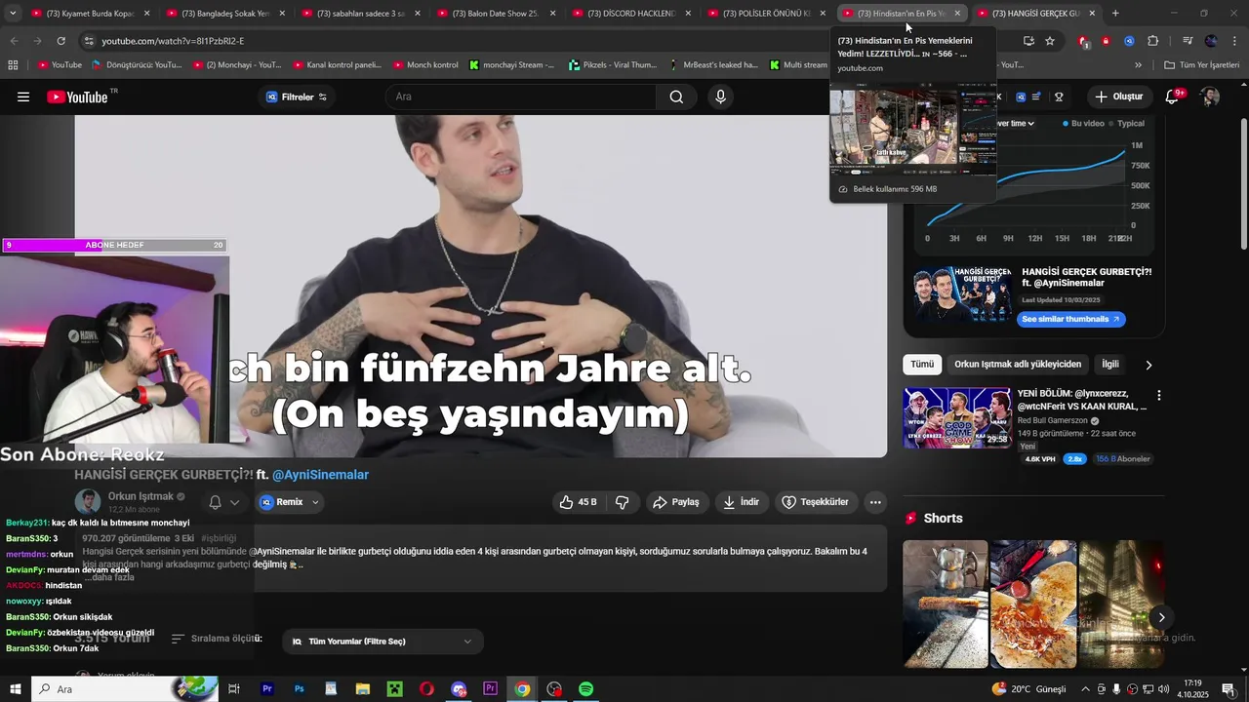Open Photoshop from the taskbar
The height and width of the screenshot is (702, 1249).
click(299, 689)
